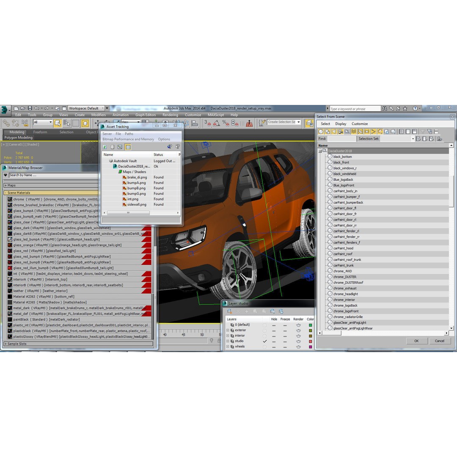Toggle Display Geometry filter in Select From Scene
The width and height of the screenshot is (457, 457).
click(x=321, y=132)
